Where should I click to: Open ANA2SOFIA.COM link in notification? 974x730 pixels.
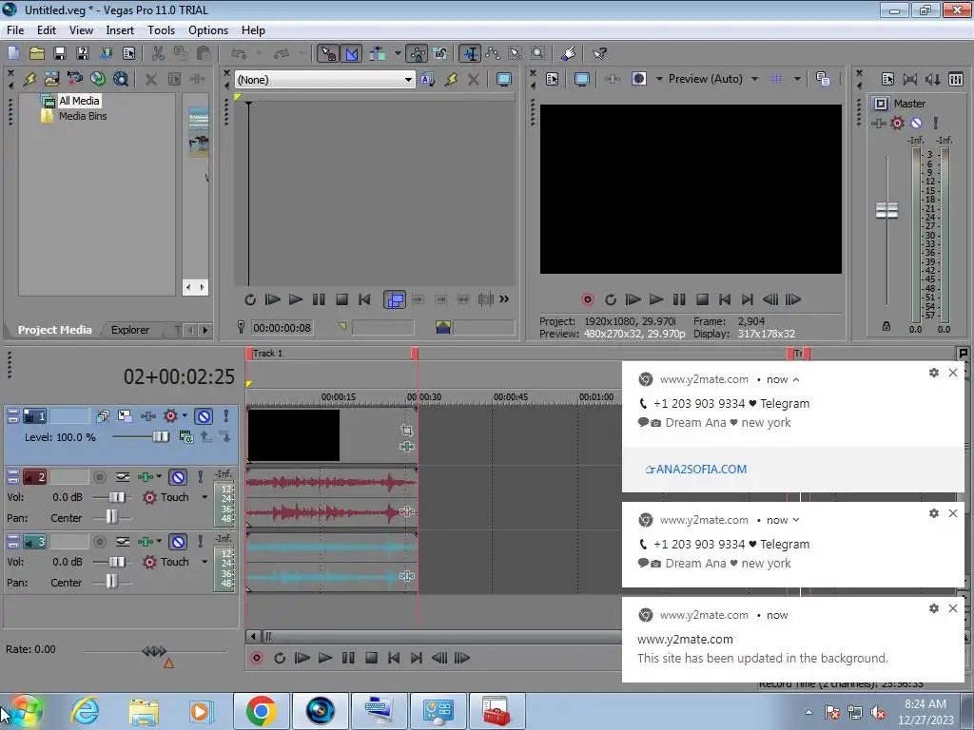(696, 470)
